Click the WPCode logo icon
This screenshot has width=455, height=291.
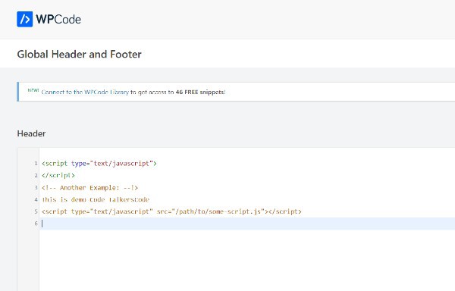(x=25, y=19)
